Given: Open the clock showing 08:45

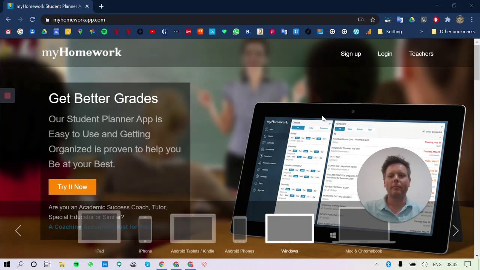Looking at the screenshot, I should (452, 264).
